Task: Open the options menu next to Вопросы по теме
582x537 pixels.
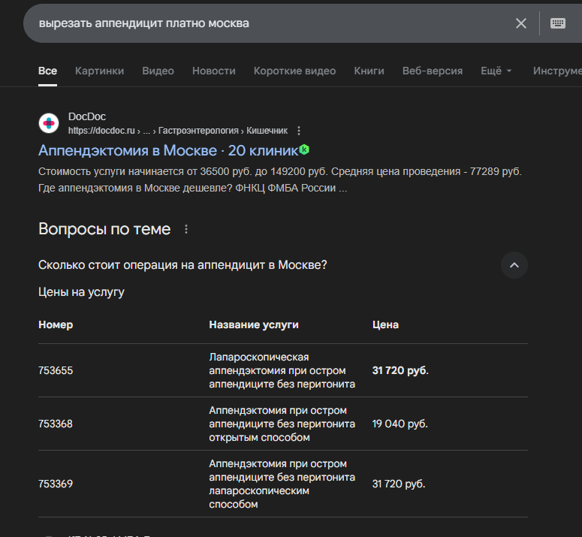Action: [187, 229]
